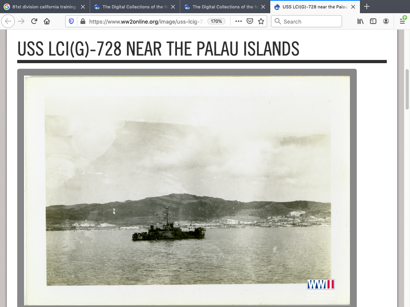
Task: Click in the Search input box
Action: (x=310, y=22)
